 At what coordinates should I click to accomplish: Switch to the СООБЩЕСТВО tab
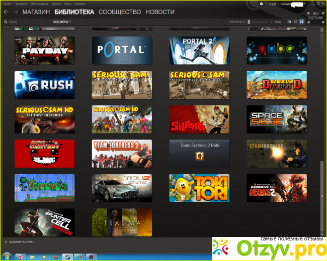tap(119, 12)
